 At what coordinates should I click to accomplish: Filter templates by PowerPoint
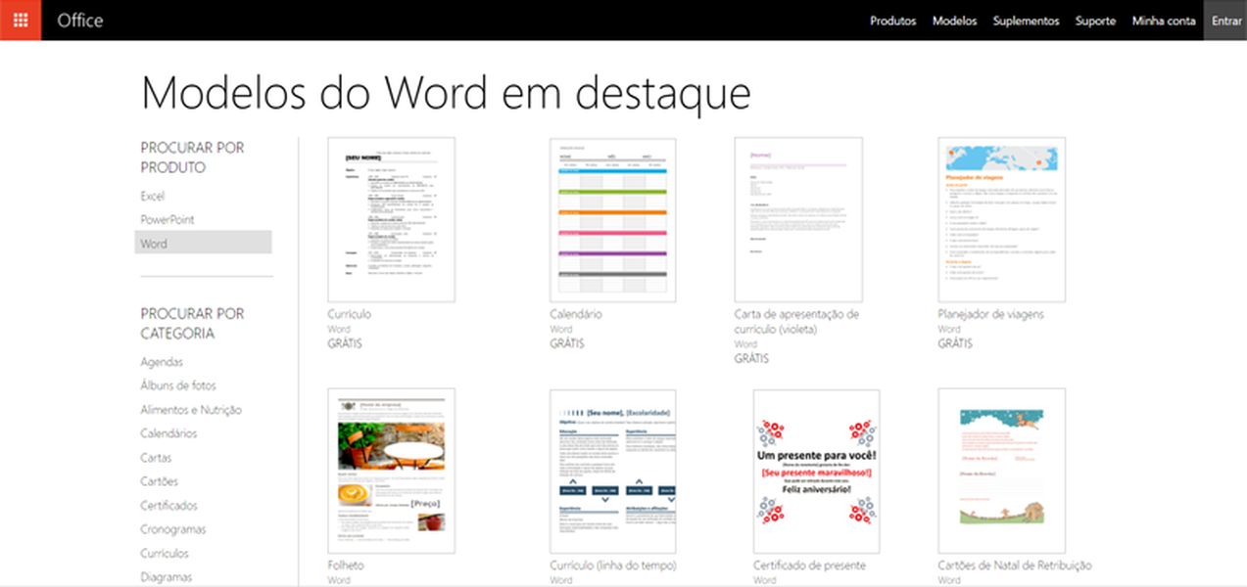[168, 219]
